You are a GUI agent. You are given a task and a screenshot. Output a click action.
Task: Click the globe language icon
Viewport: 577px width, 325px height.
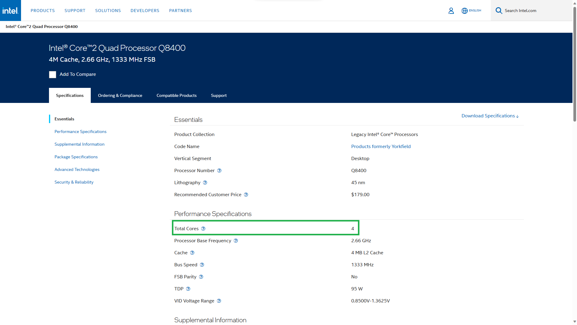click(x=464, y=11)
